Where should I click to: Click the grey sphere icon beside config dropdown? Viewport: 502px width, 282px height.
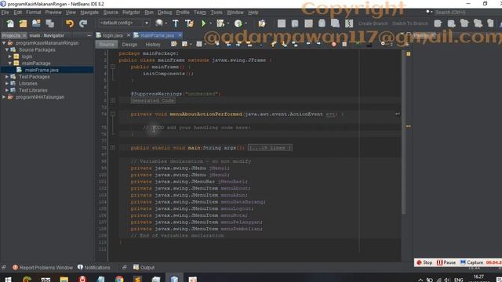point(159,23)
